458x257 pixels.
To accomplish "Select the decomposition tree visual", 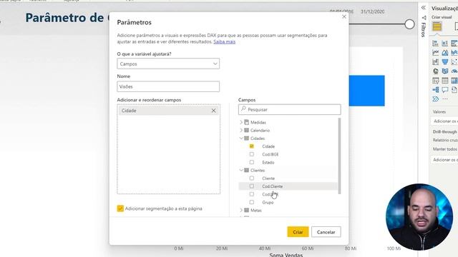I will 436,90.
